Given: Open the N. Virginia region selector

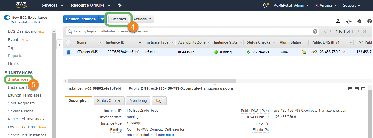Looking at the screenshot, I should [x=326, y=5].
